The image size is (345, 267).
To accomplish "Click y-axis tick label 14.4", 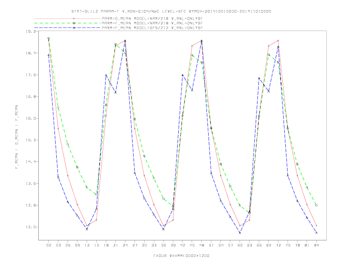I will pos(30,162).
